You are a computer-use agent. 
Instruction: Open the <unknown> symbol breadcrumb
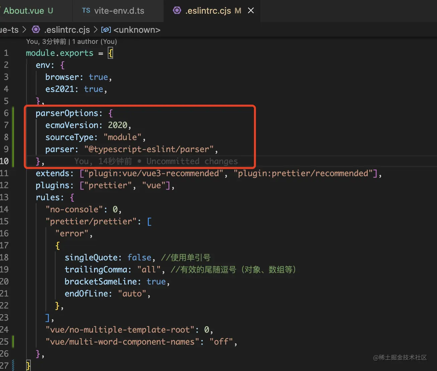click(x=137, y=30)
